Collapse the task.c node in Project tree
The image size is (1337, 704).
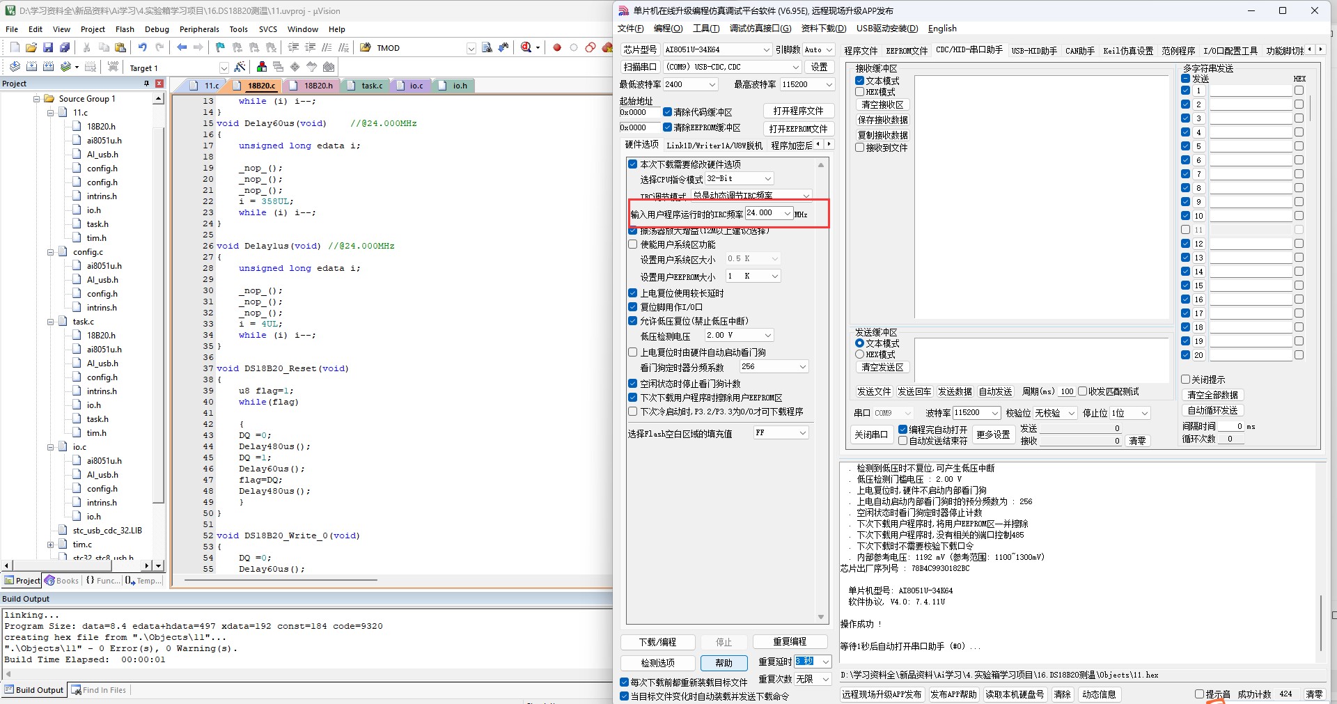51,322
